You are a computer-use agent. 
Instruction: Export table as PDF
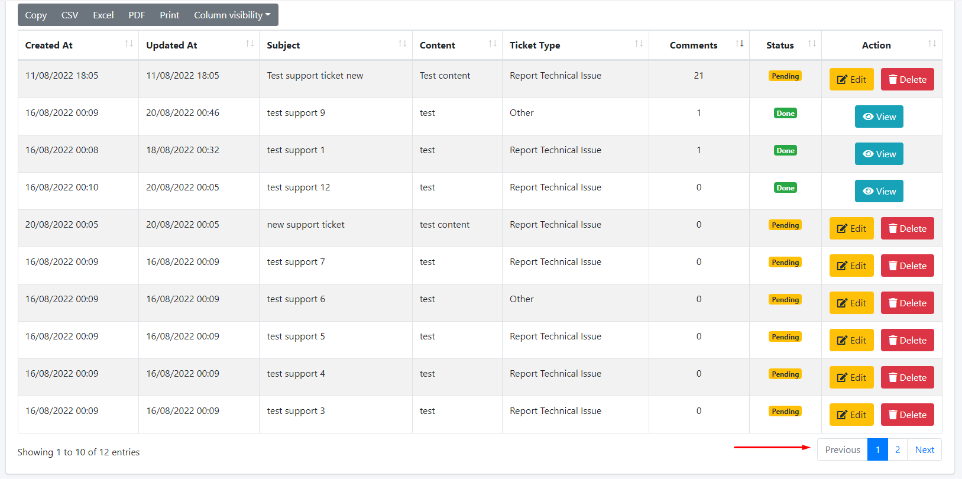pyautogui.click(x=137, y=15)
